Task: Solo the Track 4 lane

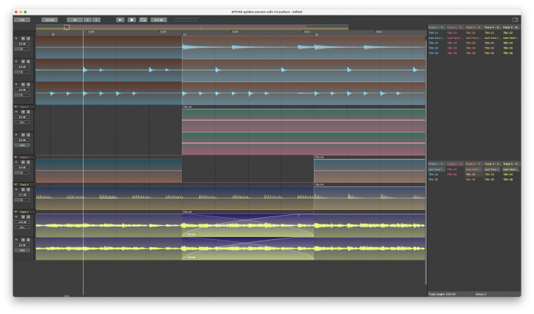Action: [29, 189]
